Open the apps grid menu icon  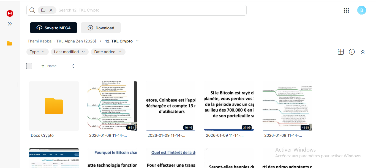coord(346,10)
